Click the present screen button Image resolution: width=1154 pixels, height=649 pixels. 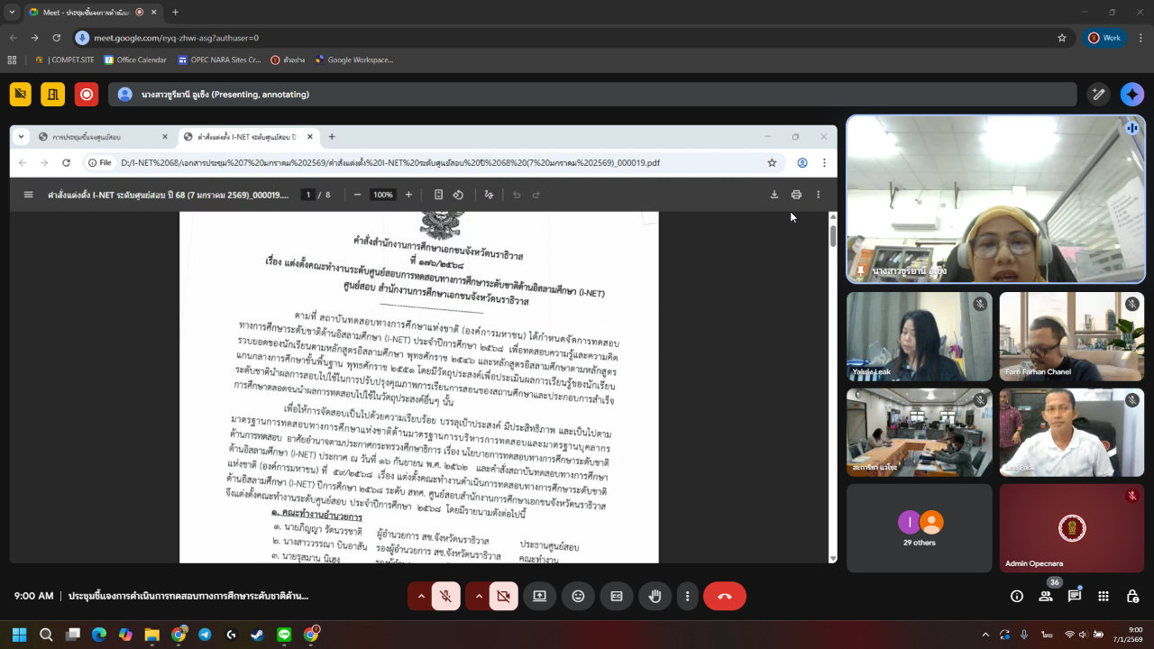(x=539, y=596)
